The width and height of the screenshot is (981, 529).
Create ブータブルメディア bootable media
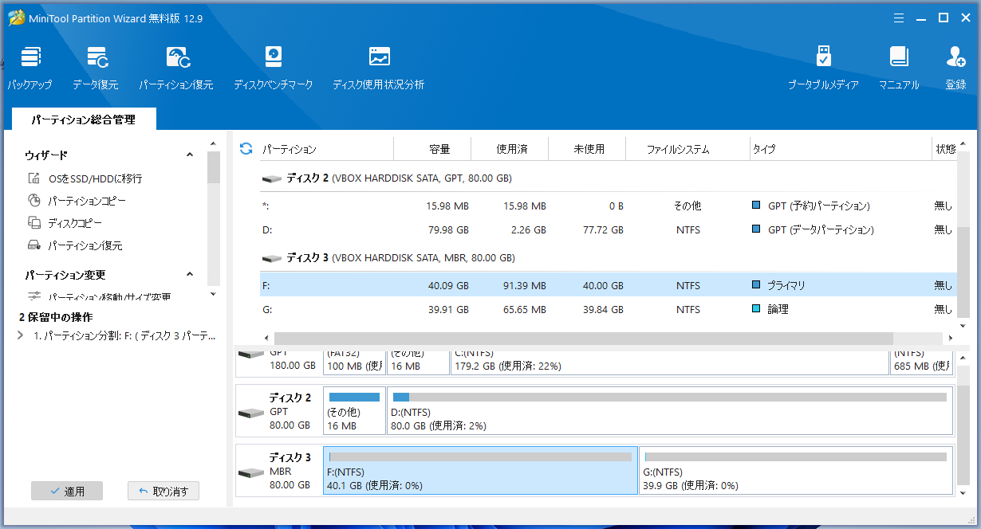tap(823, 68)
